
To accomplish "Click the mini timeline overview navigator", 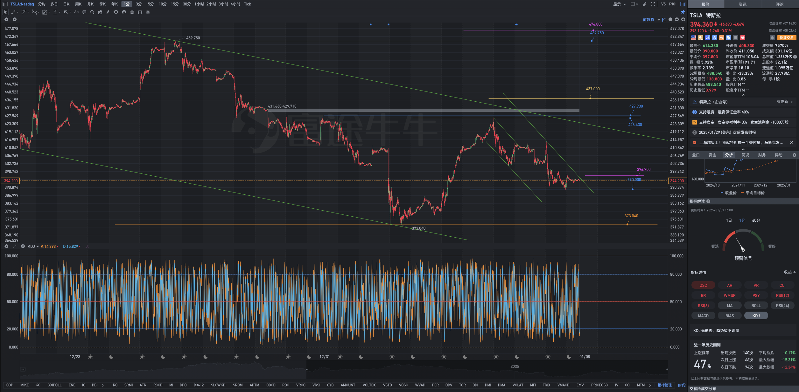I will (x=344, y=369).
